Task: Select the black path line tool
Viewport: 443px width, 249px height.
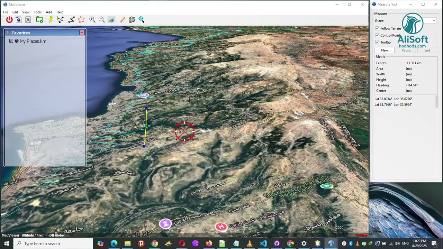Action: tap(72, 20)
